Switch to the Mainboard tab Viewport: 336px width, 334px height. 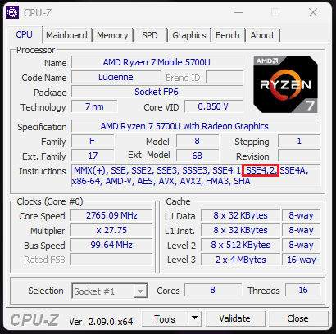(66, 35)
